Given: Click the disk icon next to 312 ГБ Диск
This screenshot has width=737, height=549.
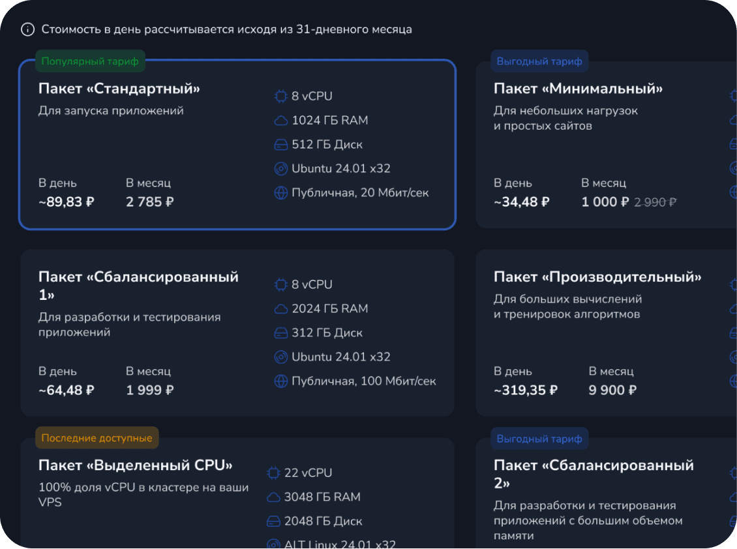Looking at the screenshot, I should point(280,333).
